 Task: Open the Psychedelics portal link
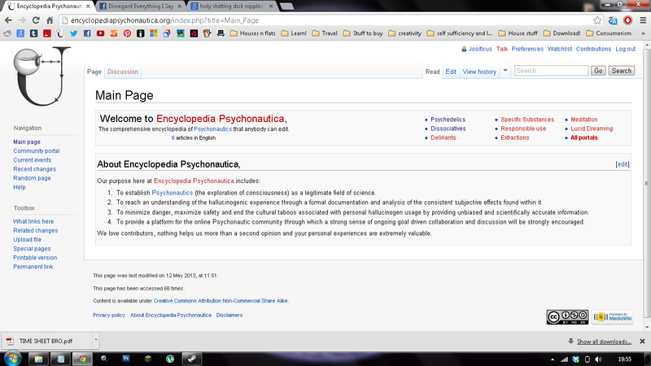(448, 120)
